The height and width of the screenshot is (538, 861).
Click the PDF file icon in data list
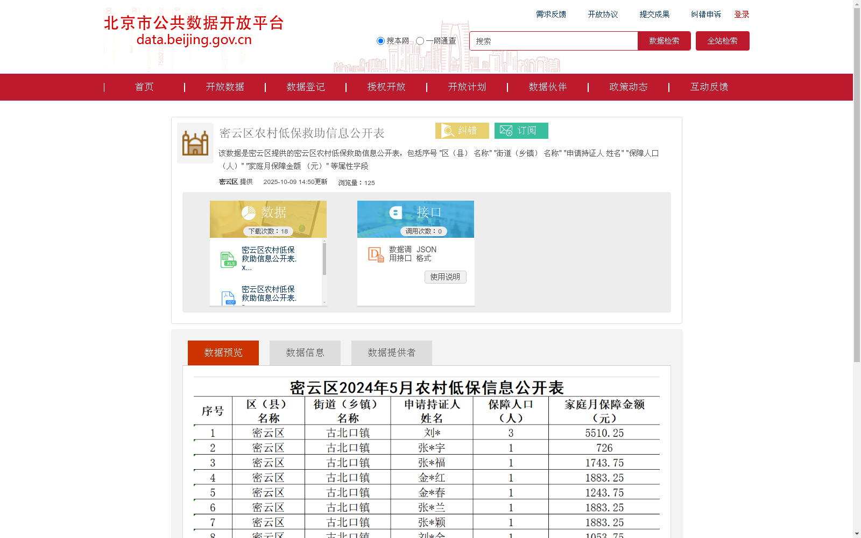228,299
